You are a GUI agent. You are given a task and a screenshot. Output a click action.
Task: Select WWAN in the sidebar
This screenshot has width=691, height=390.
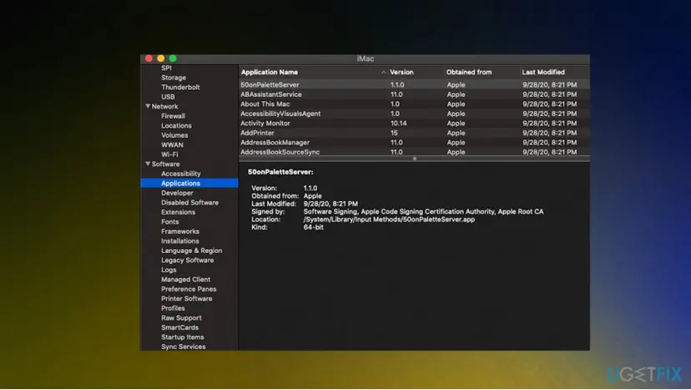coord(172,144)
